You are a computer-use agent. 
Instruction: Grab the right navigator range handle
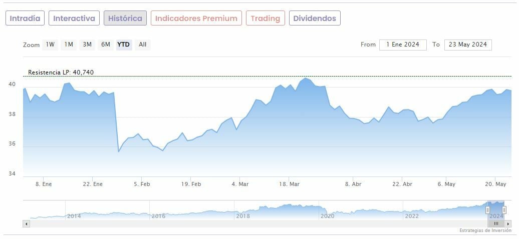(504, 210)
